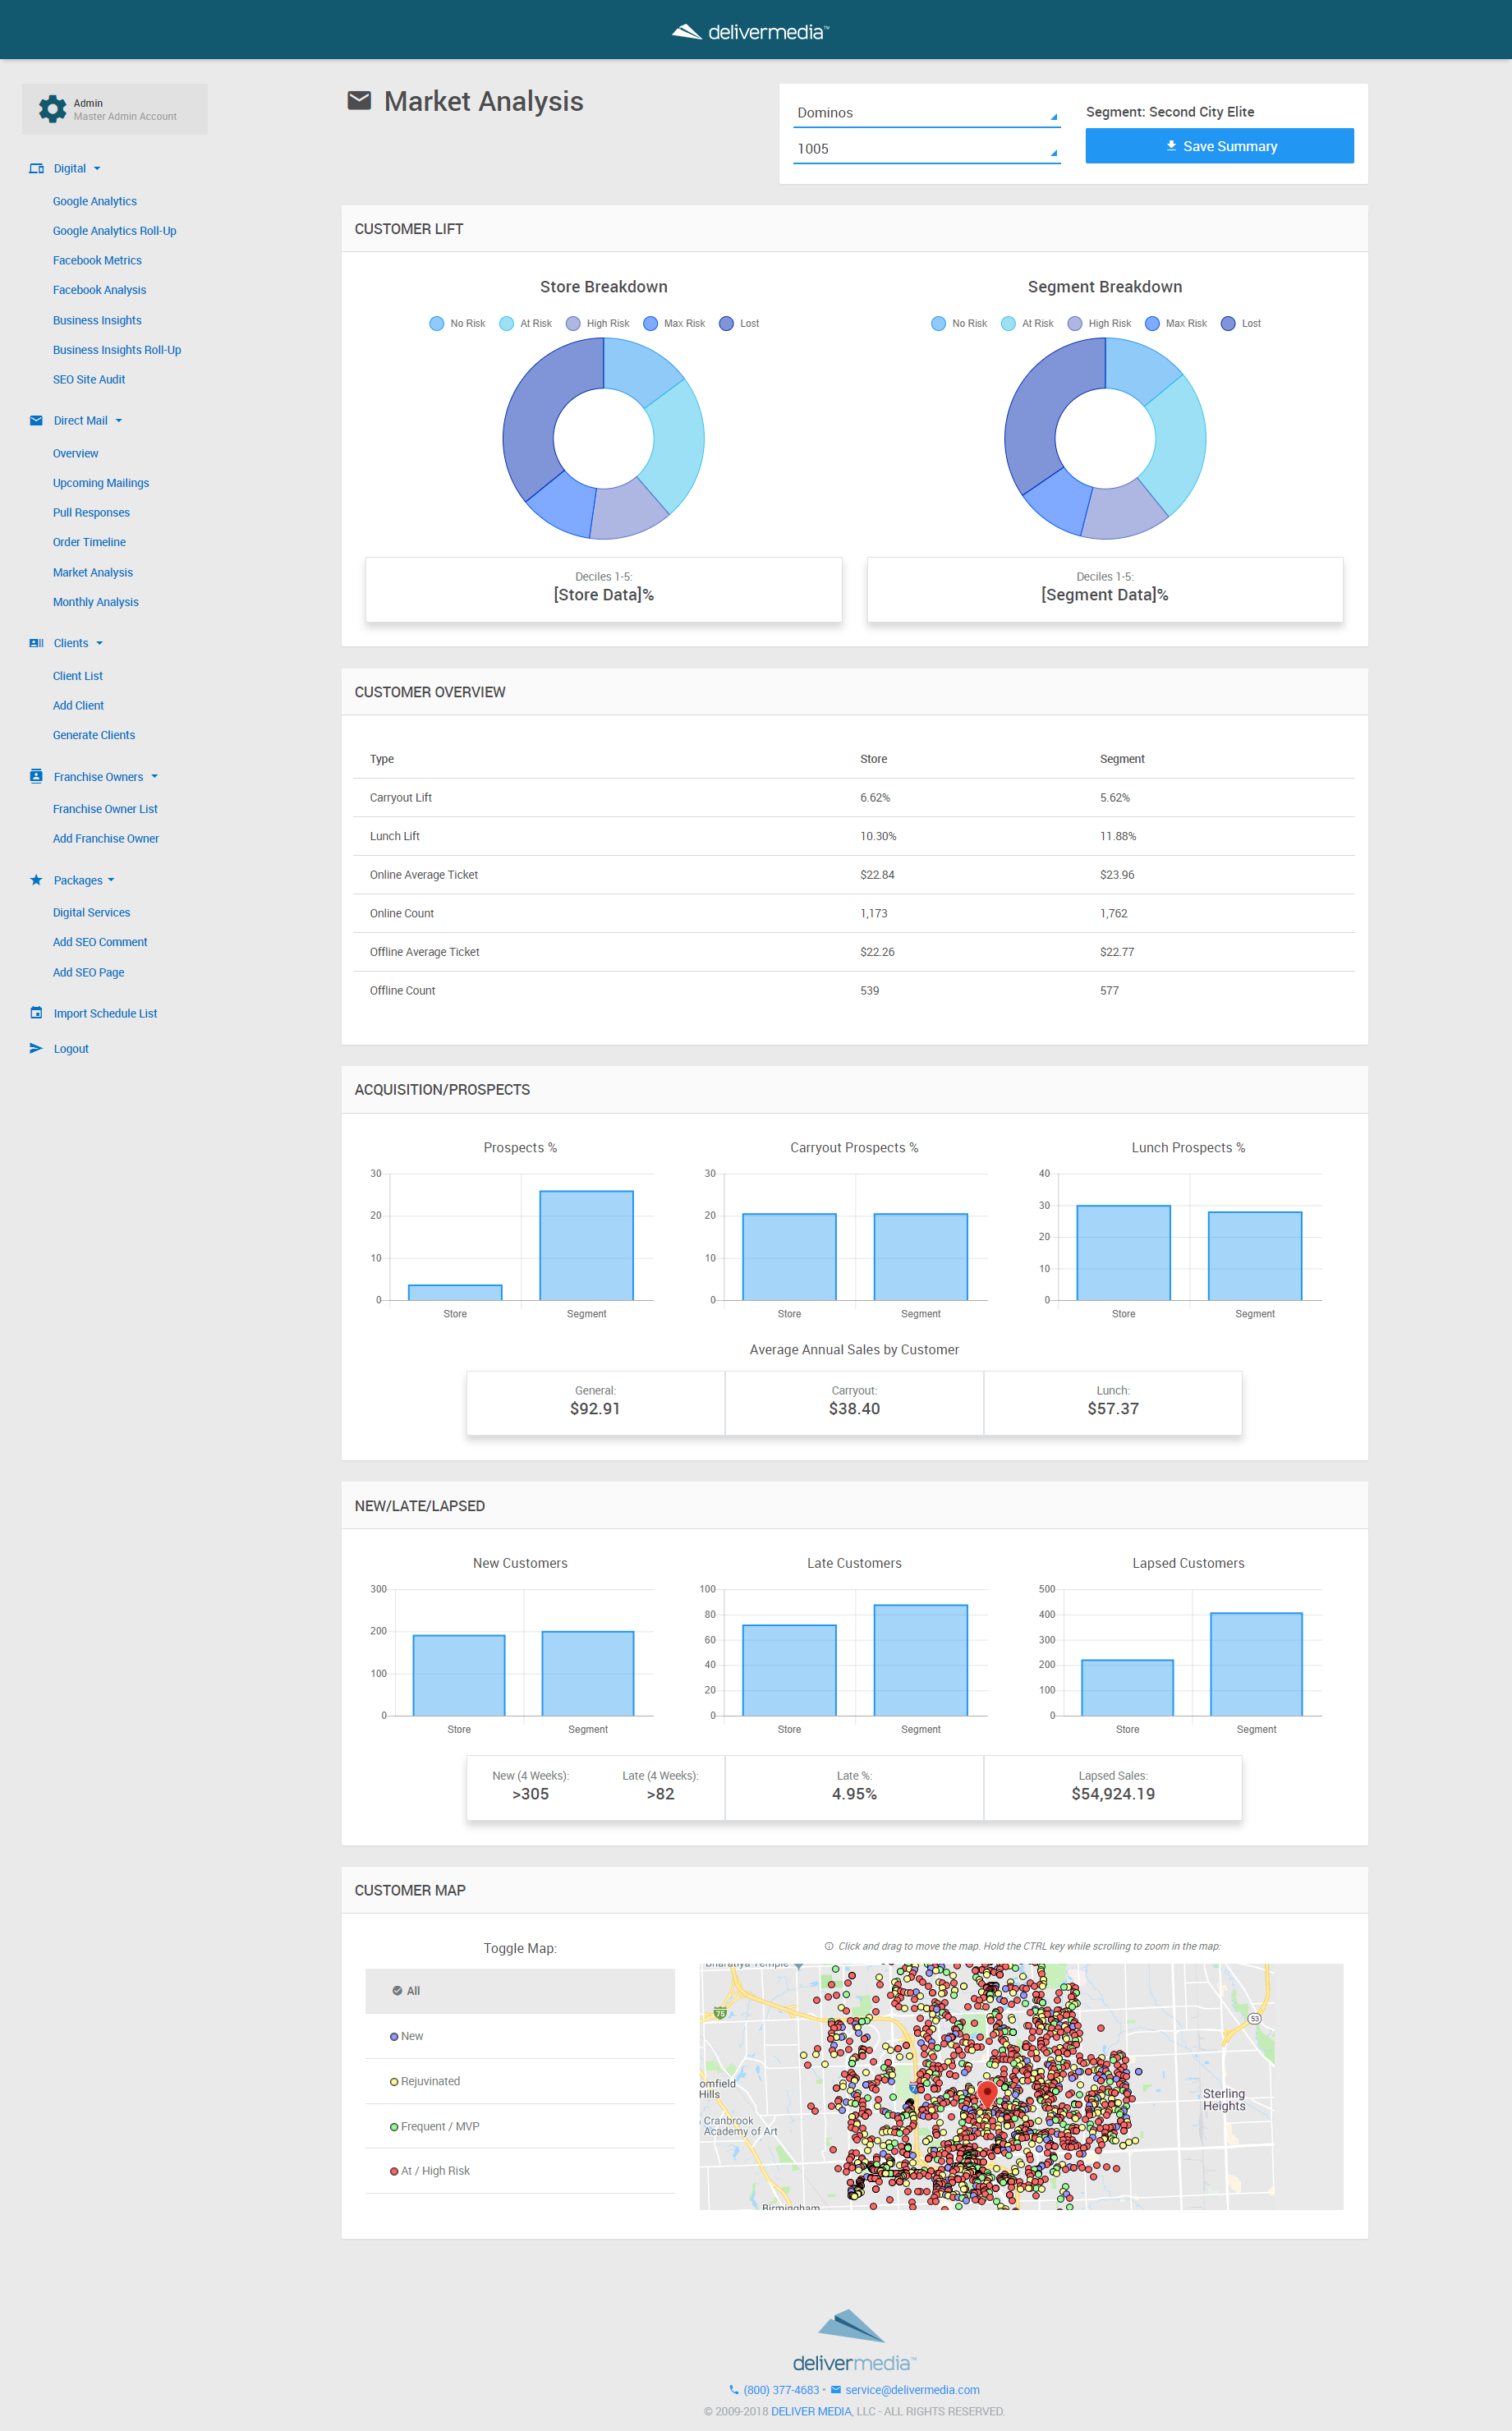Click Lost legend swatch in Store Breakdown
Image resolution: width=1512 pixels, height=2431 pixels.
coord(727,324)
